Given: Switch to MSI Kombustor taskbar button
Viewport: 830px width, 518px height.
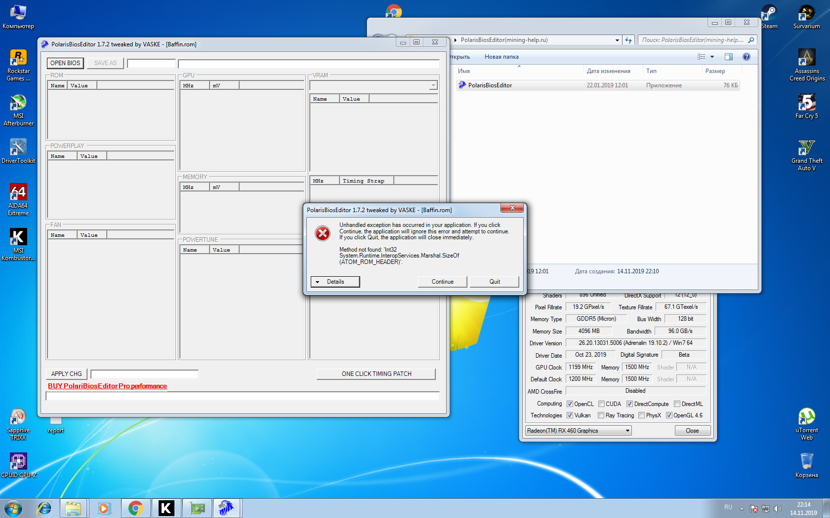Looking at the screenshot, I should [x=166, y=508].
